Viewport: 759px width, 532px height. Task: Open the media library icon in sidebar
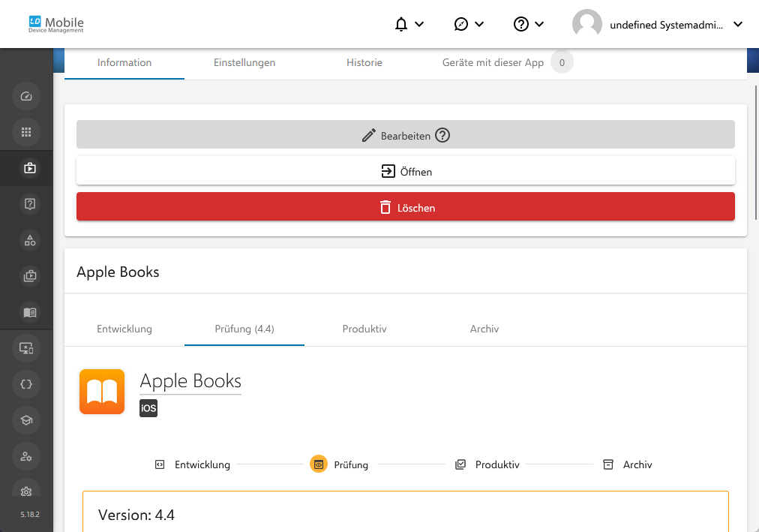(x=29, y=276)
